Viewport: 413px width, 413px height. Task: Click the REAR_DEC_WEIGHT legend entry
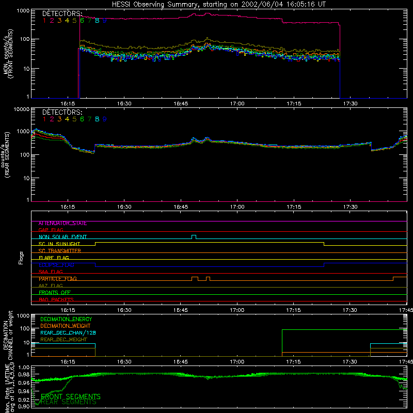(63, 340)
